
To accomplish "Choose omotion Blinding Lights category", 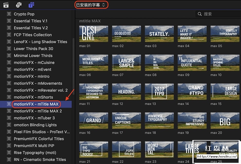I will click(36, 125).
